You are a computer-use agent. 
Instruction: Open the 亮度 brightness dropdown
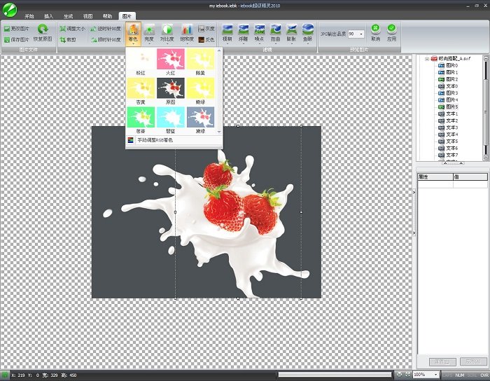(x=149, y=34)
